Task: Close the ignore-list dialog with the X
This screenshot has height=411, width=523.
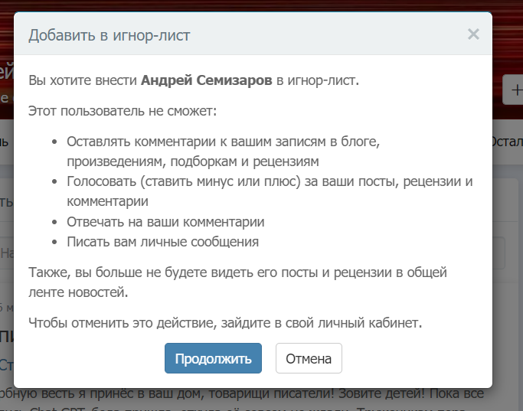Action: point(473,34)
